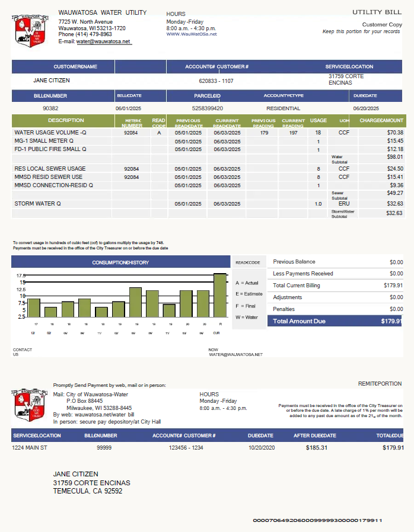Open the water@wauwatosa.net email link in header
The height and width of the screenshot is (532, 414).
[103, 41]
